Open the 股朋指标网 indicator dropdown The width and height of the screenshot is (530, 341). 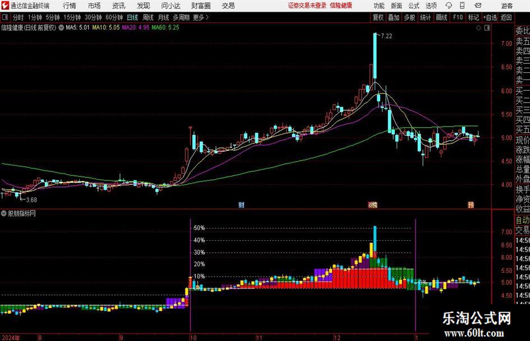pos(4,213)
